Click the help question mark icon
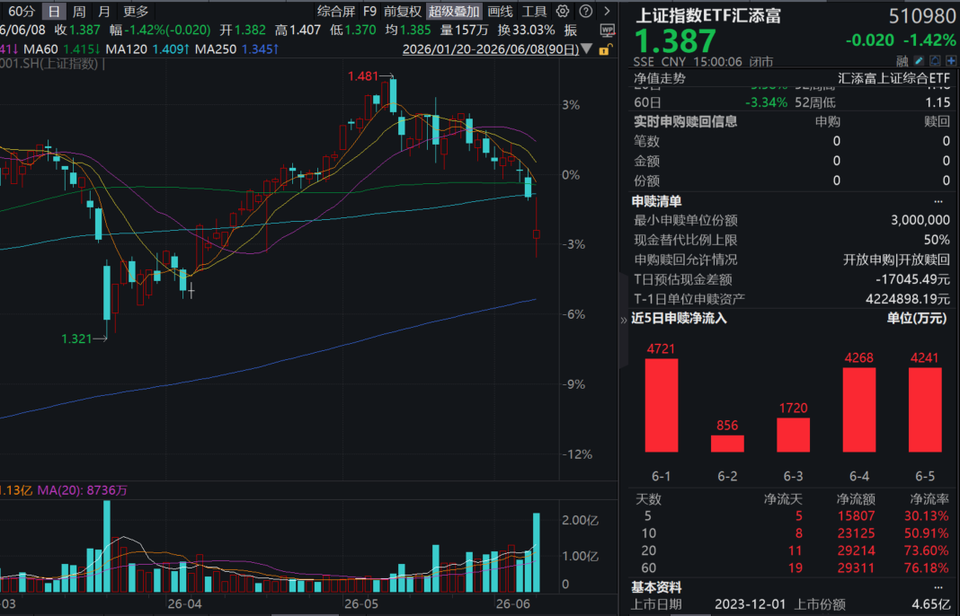 [586, 11]
